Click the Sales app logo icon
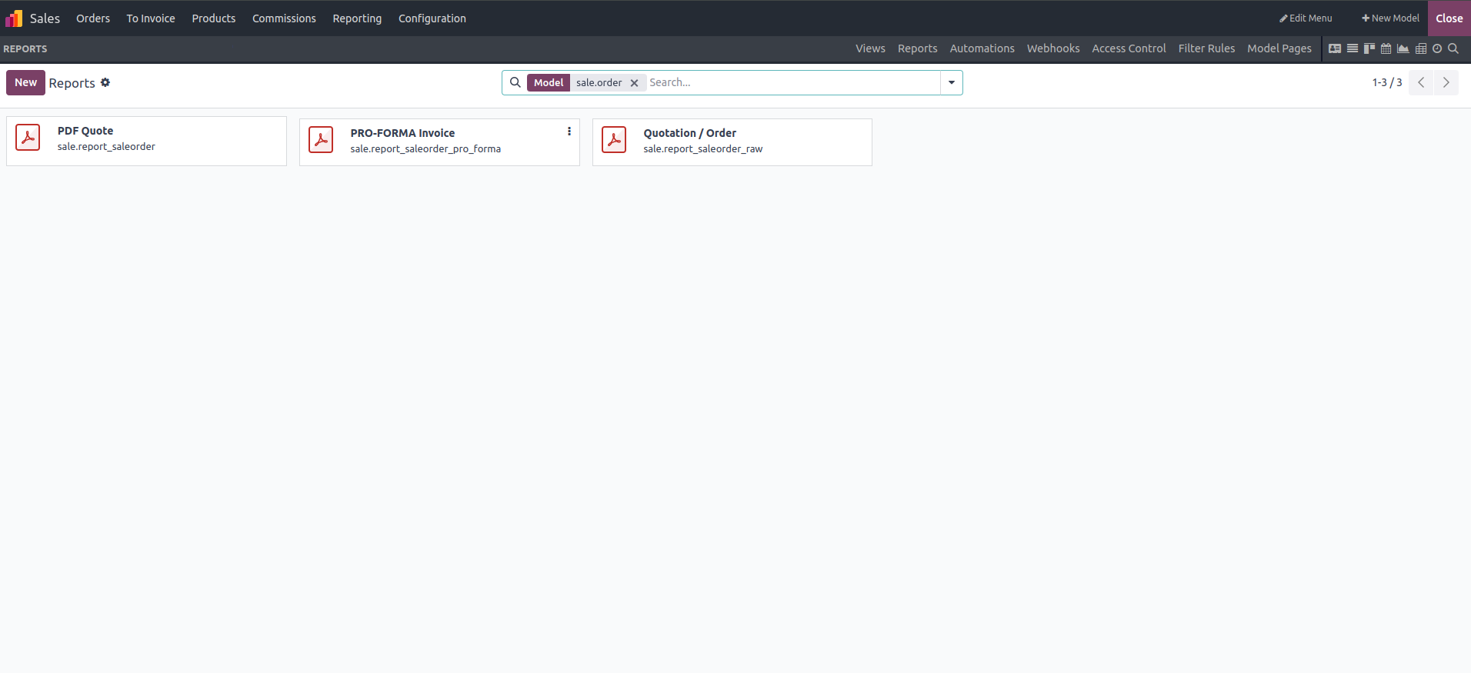 coord(14,18)
